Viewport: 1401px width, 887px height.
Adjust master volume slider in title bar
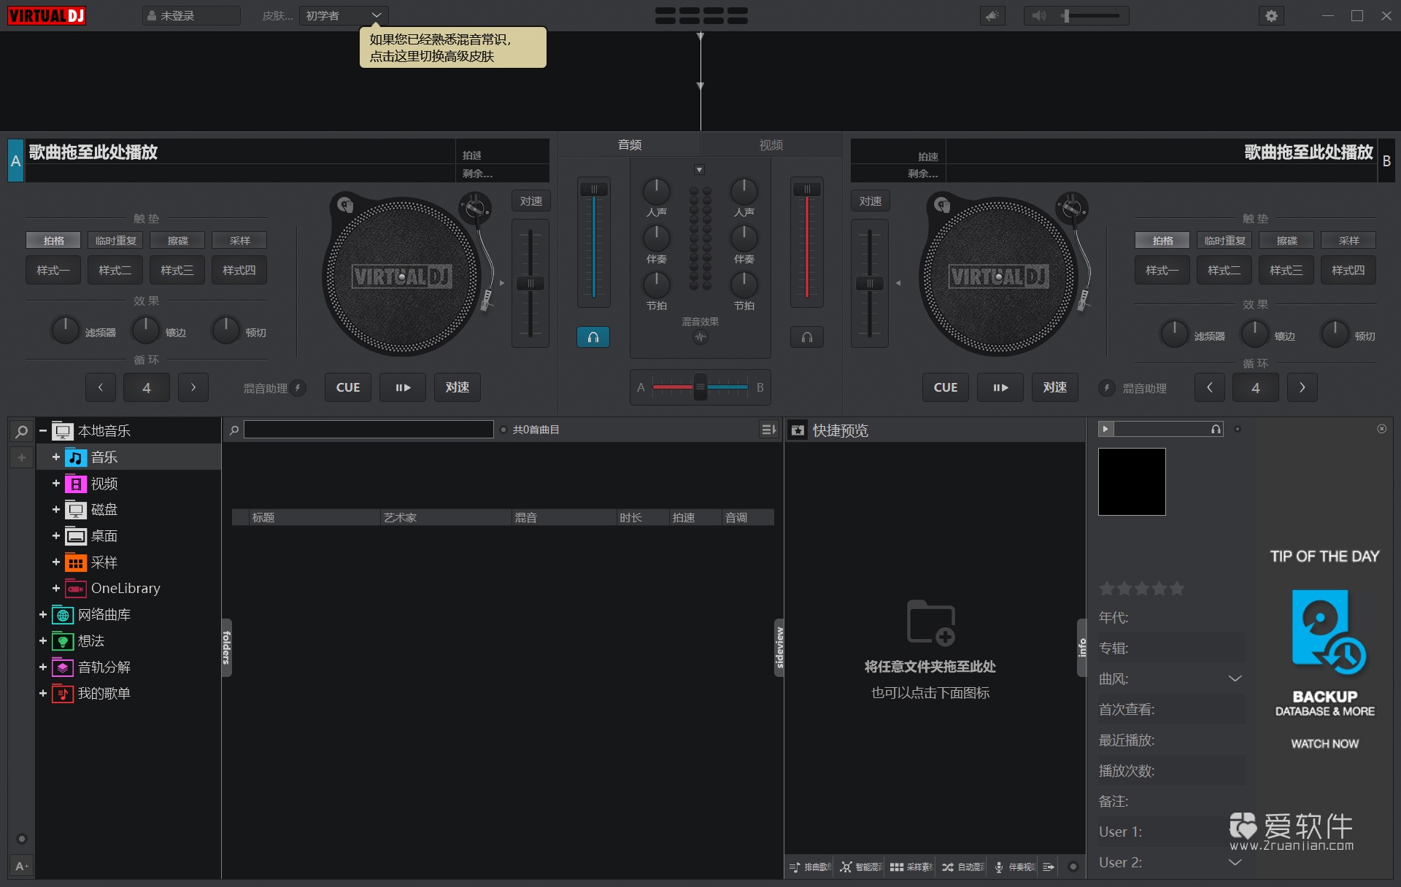tap(1091, 15)
